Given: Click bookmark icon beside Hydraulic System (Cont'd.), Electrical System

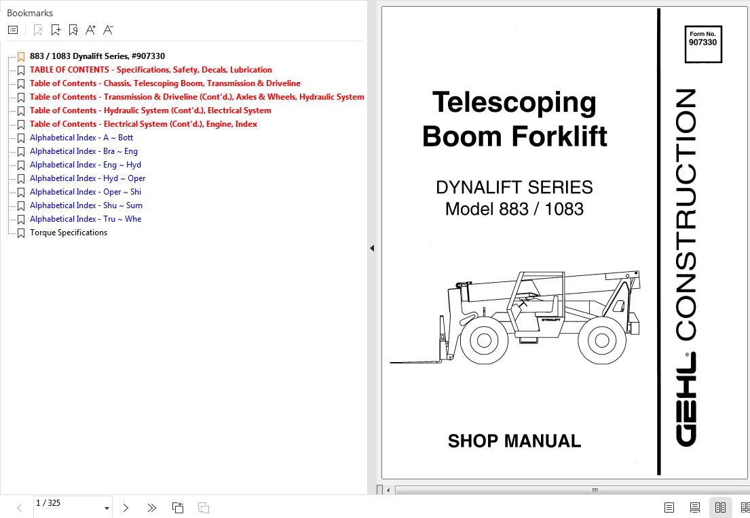Looking at the screenshot, I should [x=21, y=111].
